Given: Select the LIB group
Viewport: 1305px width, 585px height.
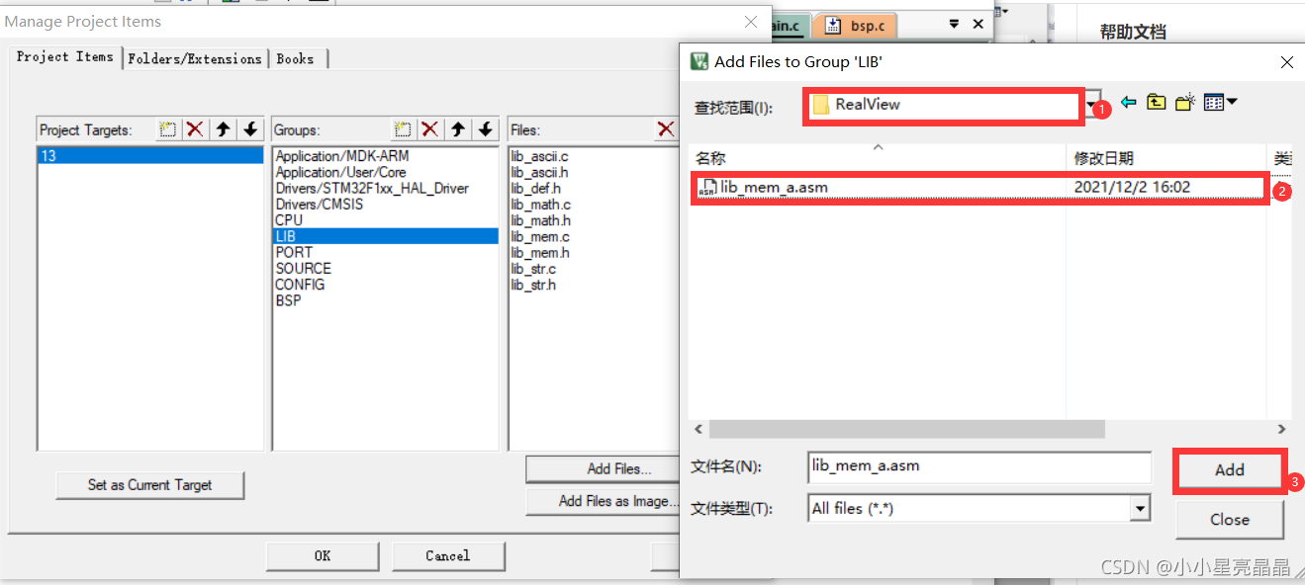Looking at the screenshot, I should 386,236.
